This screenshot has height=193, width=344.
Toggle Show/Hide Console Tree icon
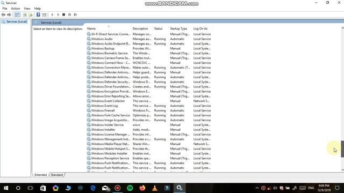pos(17,14)
